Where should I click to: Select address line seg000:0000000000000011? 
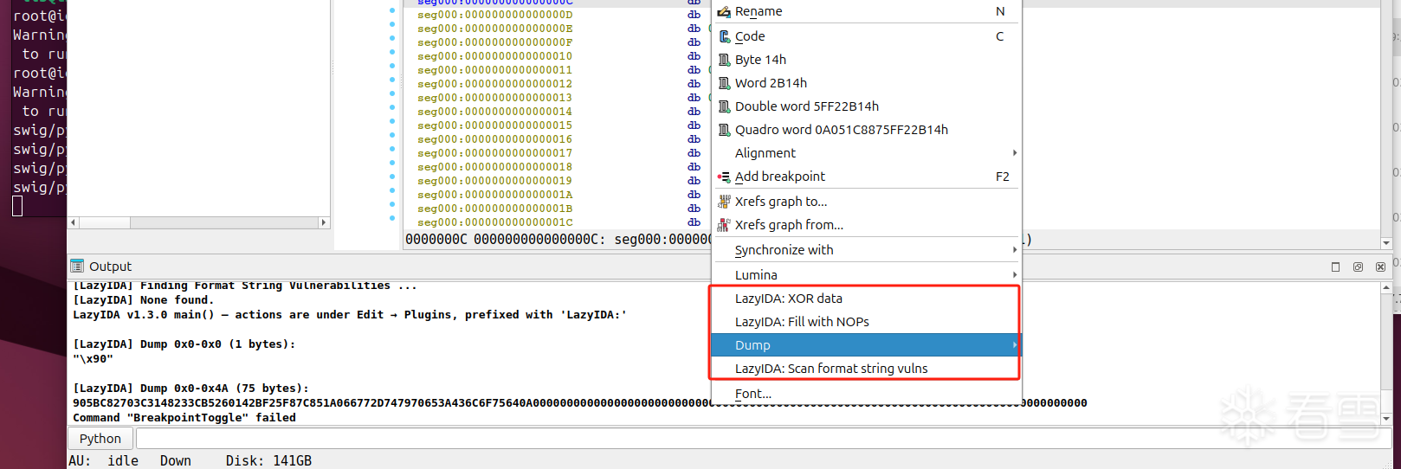pyautogui.click(x=494, y=70)
